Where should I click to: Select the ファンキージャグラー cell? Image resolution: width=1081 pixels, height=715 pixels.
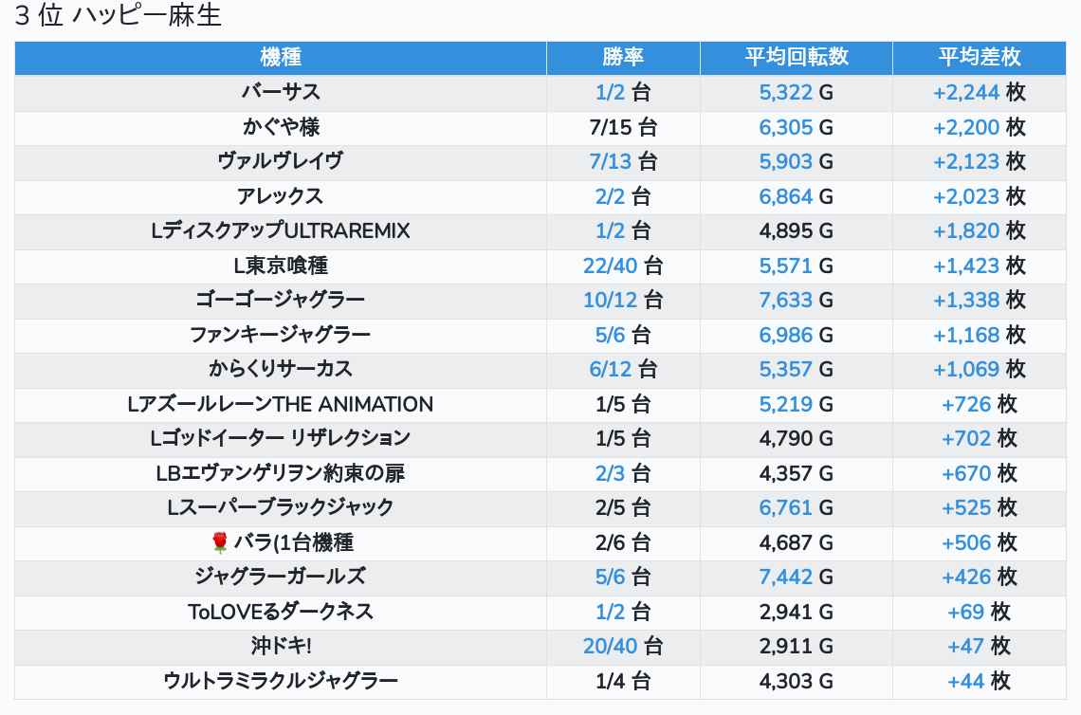(x=281, y=335)
